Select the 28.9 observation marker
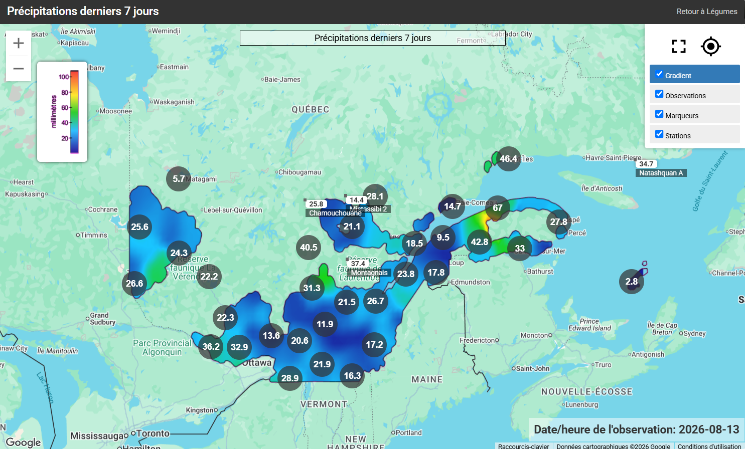 (290, 378)
